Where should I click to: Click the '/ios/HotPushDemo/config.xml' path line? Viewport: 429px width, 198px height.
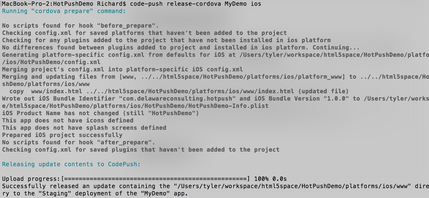pos(51,62)
